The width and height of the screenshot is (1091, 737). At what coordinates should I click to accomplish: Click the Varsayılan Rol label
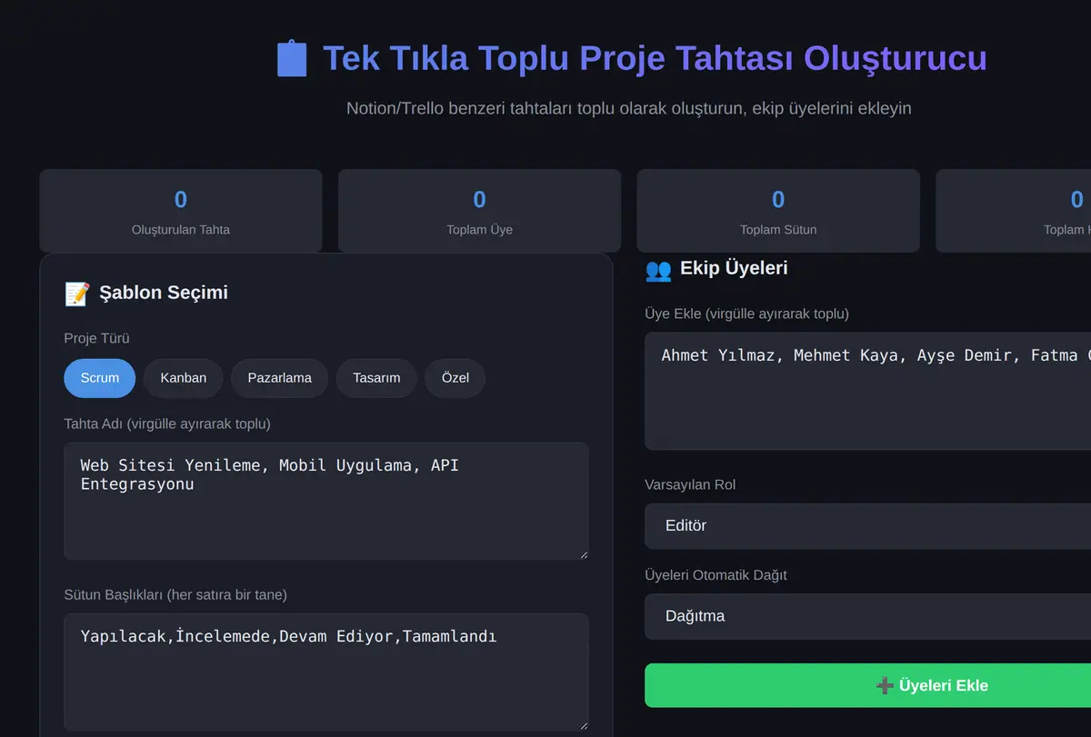(x=690, y=484)
